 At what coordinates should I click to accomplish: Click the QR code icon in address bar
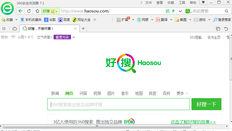tap(168, 11)
